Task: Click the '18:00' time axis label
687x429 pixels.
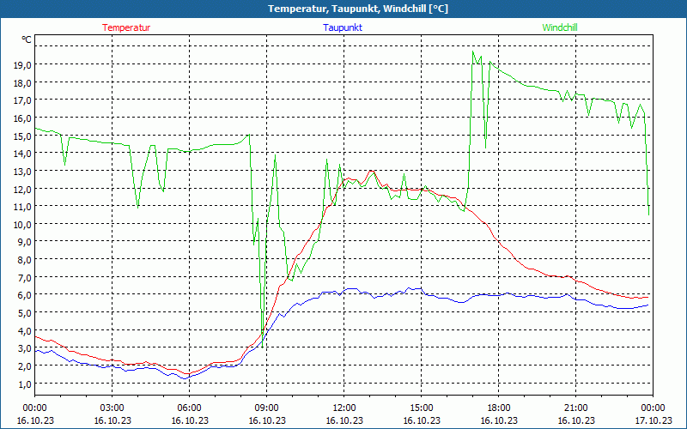Action: [x=499, y=408]
